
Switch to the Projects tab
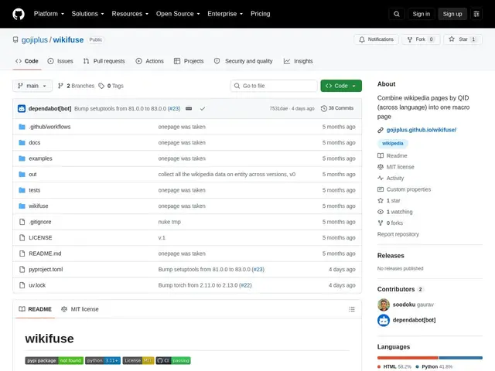189,61
